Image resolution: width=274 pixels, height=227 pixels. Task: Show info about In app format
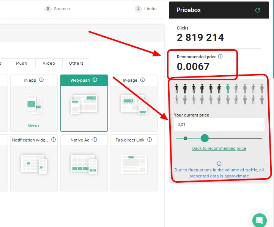pyautogui.click(x=41, y=80)
